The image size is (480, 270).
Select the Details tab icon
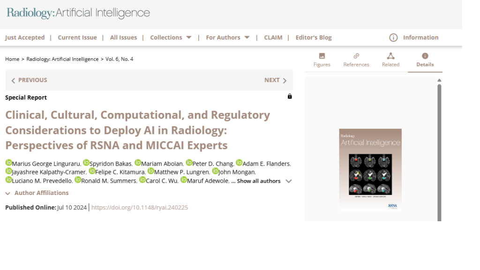[x=425, y=56]
